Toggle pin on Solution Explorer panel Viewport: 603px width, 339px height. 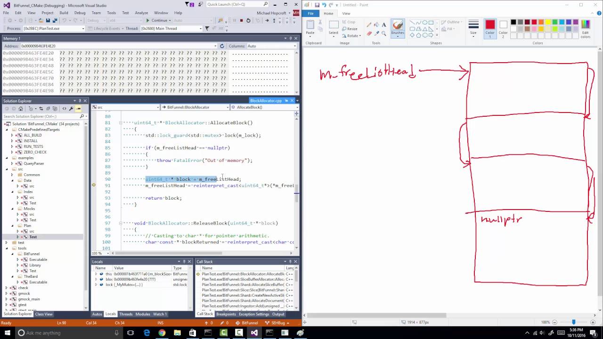pos(80,101)
